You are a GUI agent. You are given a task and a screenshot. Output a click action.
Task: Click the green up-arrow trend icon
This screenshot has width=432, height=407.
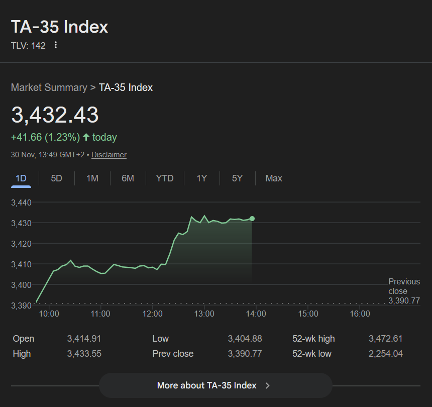86,137
